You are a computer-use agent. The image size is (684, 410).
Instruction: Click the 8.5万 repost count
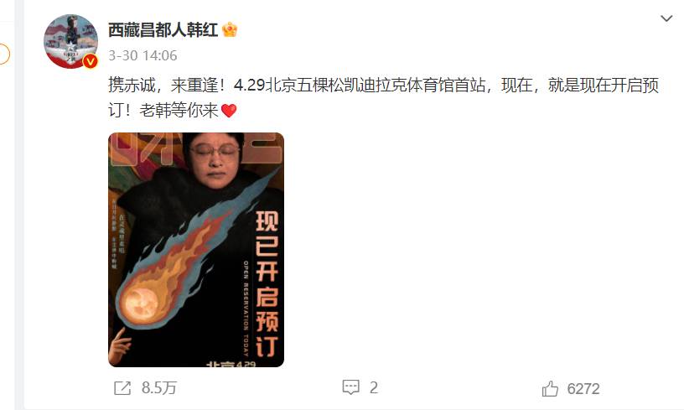click(x=158, y=387)
